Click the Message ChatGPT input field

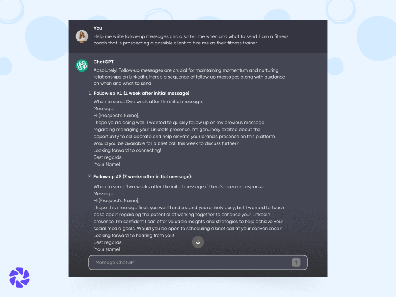(x=174, y=262)
